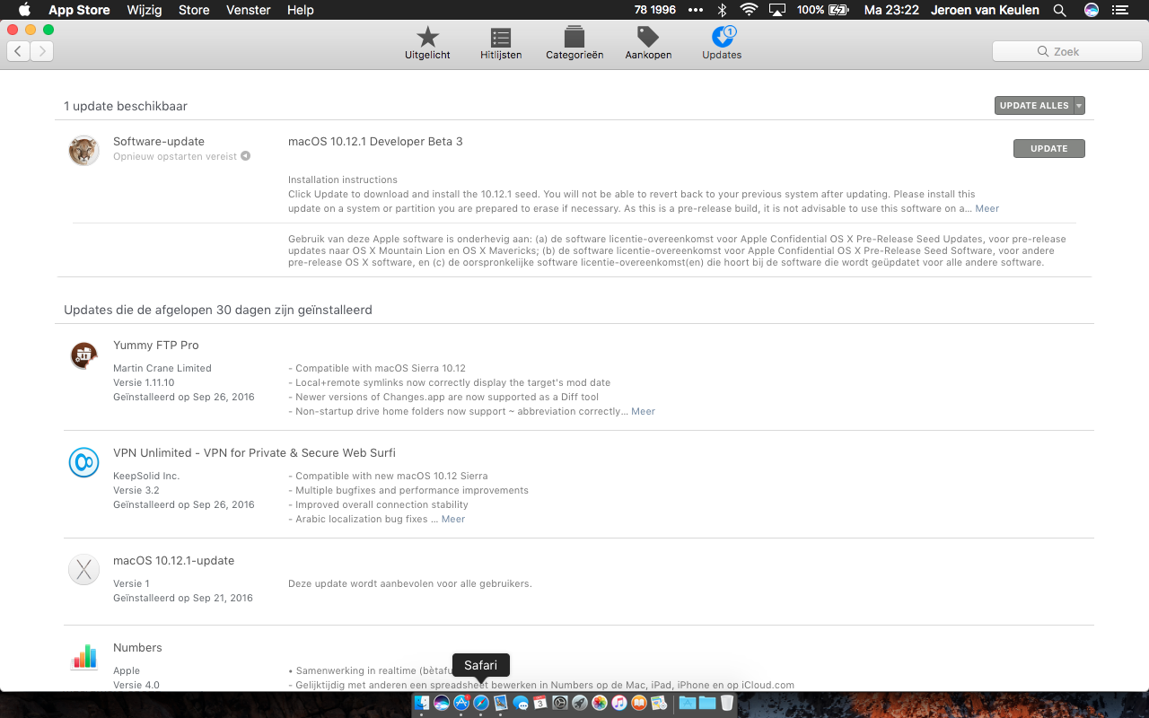Open Calendar from the Dock
Viewport: 1149px width, 718px height.
pos(540,703)
